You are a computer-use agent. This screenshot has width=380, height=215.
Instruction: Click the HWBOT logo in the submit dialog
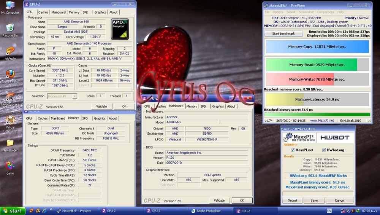[335, 138]
